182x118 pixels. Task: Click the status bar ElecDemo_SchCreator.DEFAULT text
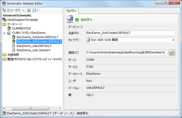29,113
